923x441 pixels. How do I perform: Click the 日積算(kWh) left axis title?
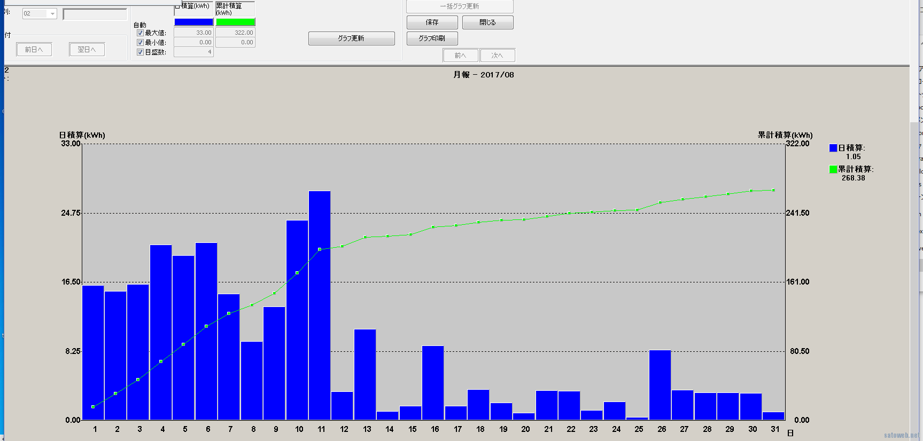82,135
